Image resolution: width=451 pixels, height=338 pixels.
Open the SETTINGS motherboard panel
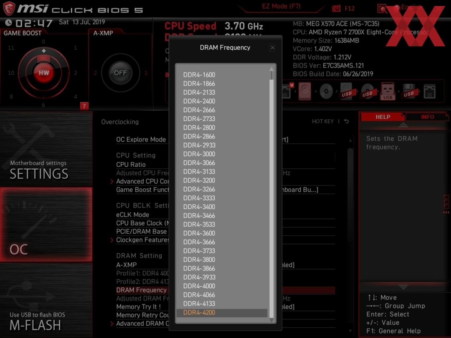coord(46,149)
